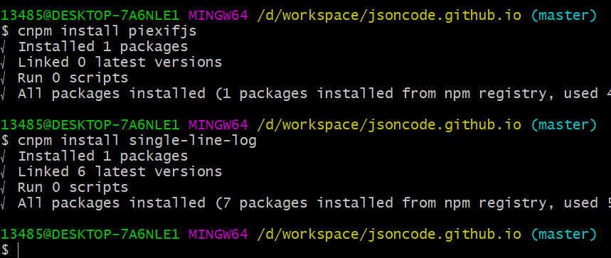Click the workspace path above the single-line-log command
611x258 pixels.
coord(389,125)
